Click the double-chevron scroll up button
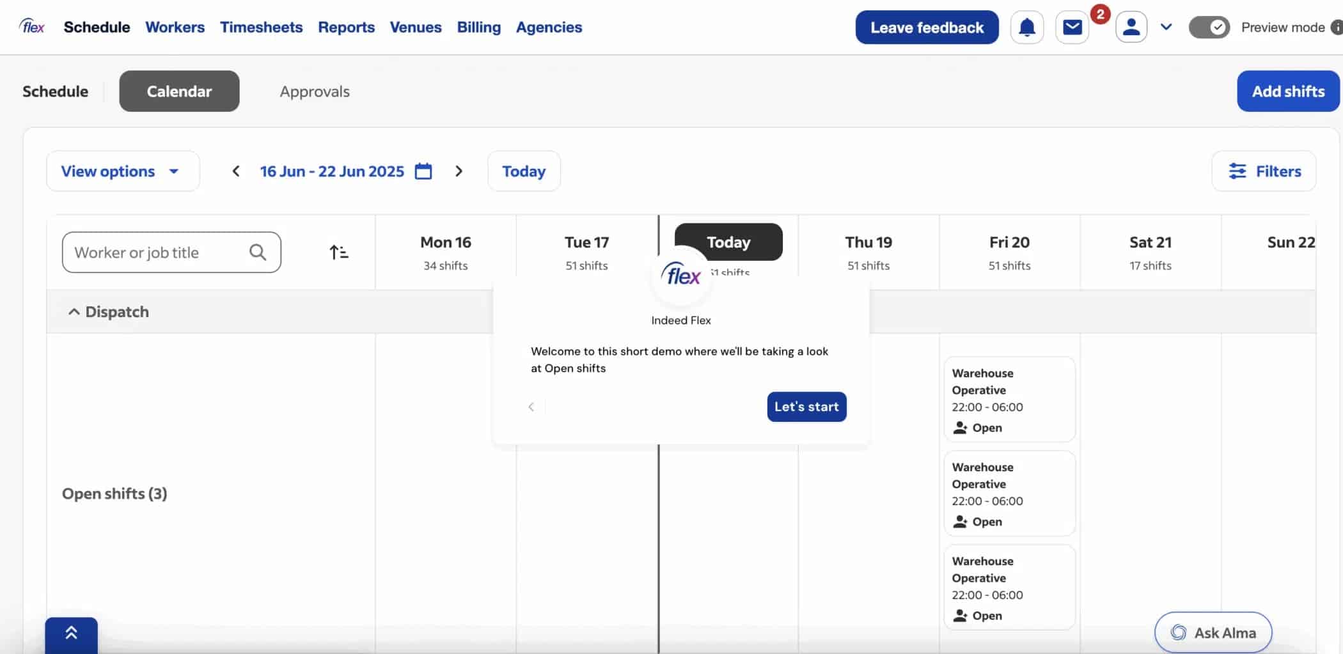This screenshot has width=1343, height=654. click(x=71, y=634)
